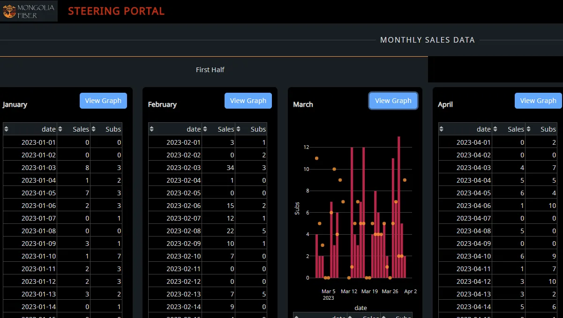
Task: View Graph for February
Action: (248, 101)
